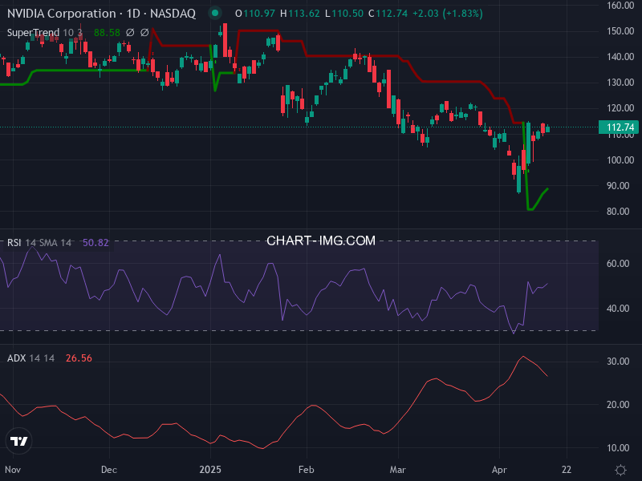Click the RSI 40.00 scale label
Image resolution: width=642 pixels, height=481 pixels.
click(x=618, y=309)
